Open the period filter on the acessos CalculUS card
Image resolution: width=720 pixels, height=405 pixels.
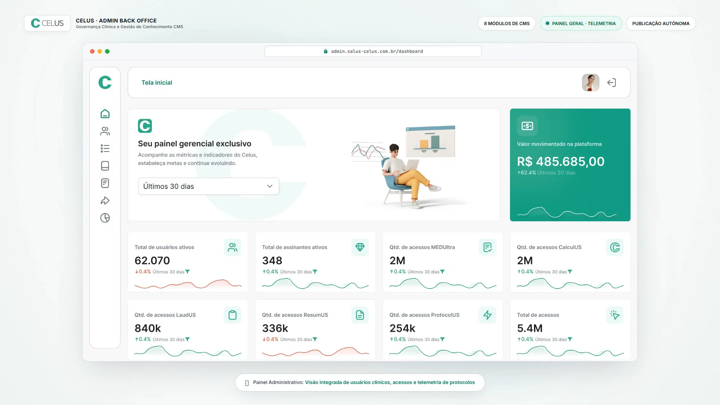coord(570,272)
